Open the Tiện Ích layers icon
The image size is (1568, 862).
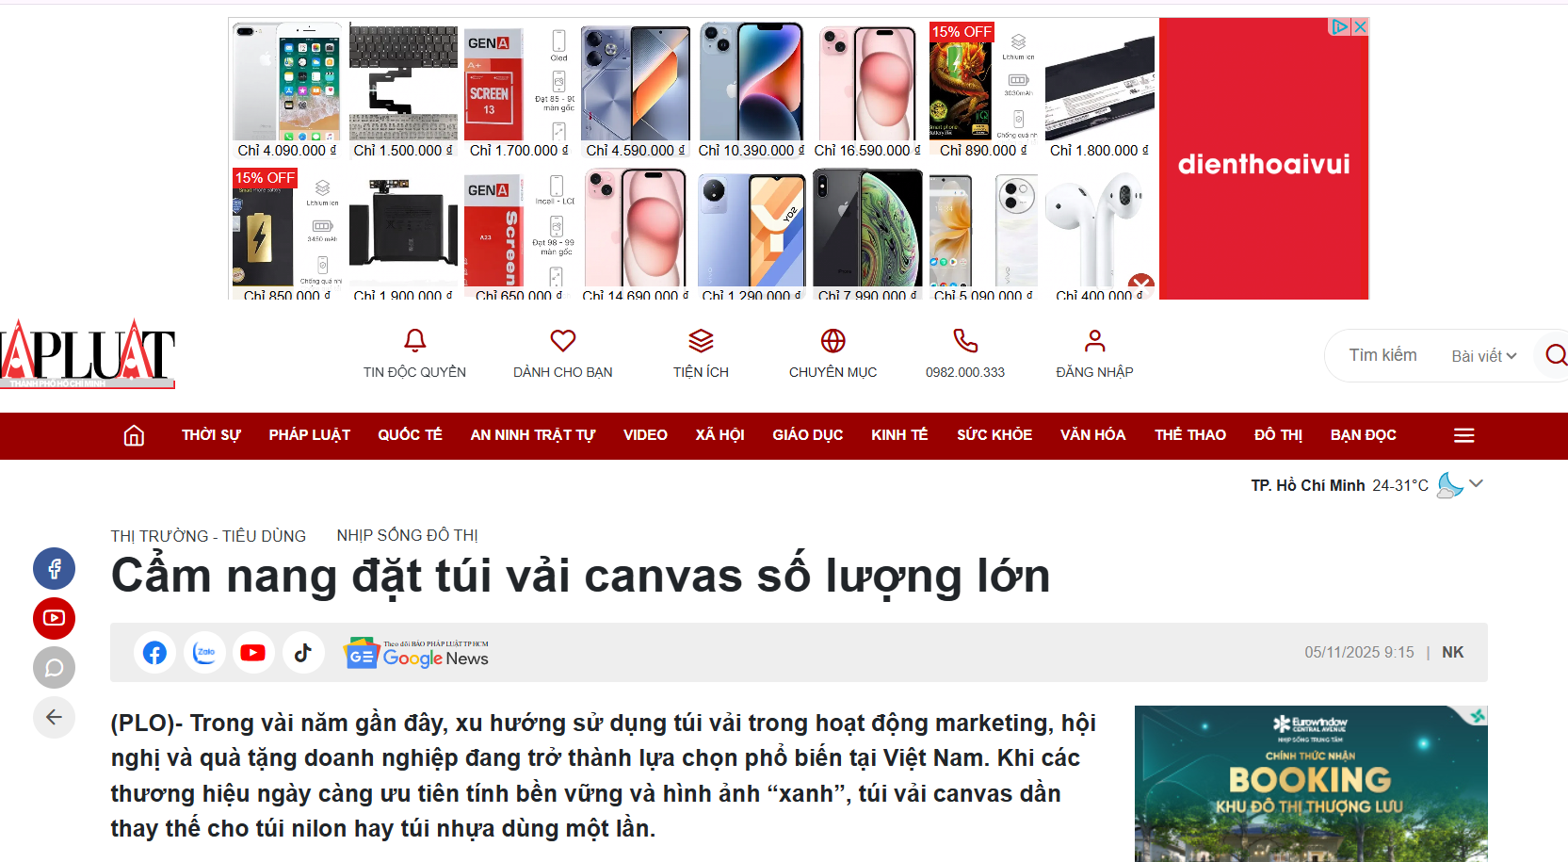[x=701, y=340]
